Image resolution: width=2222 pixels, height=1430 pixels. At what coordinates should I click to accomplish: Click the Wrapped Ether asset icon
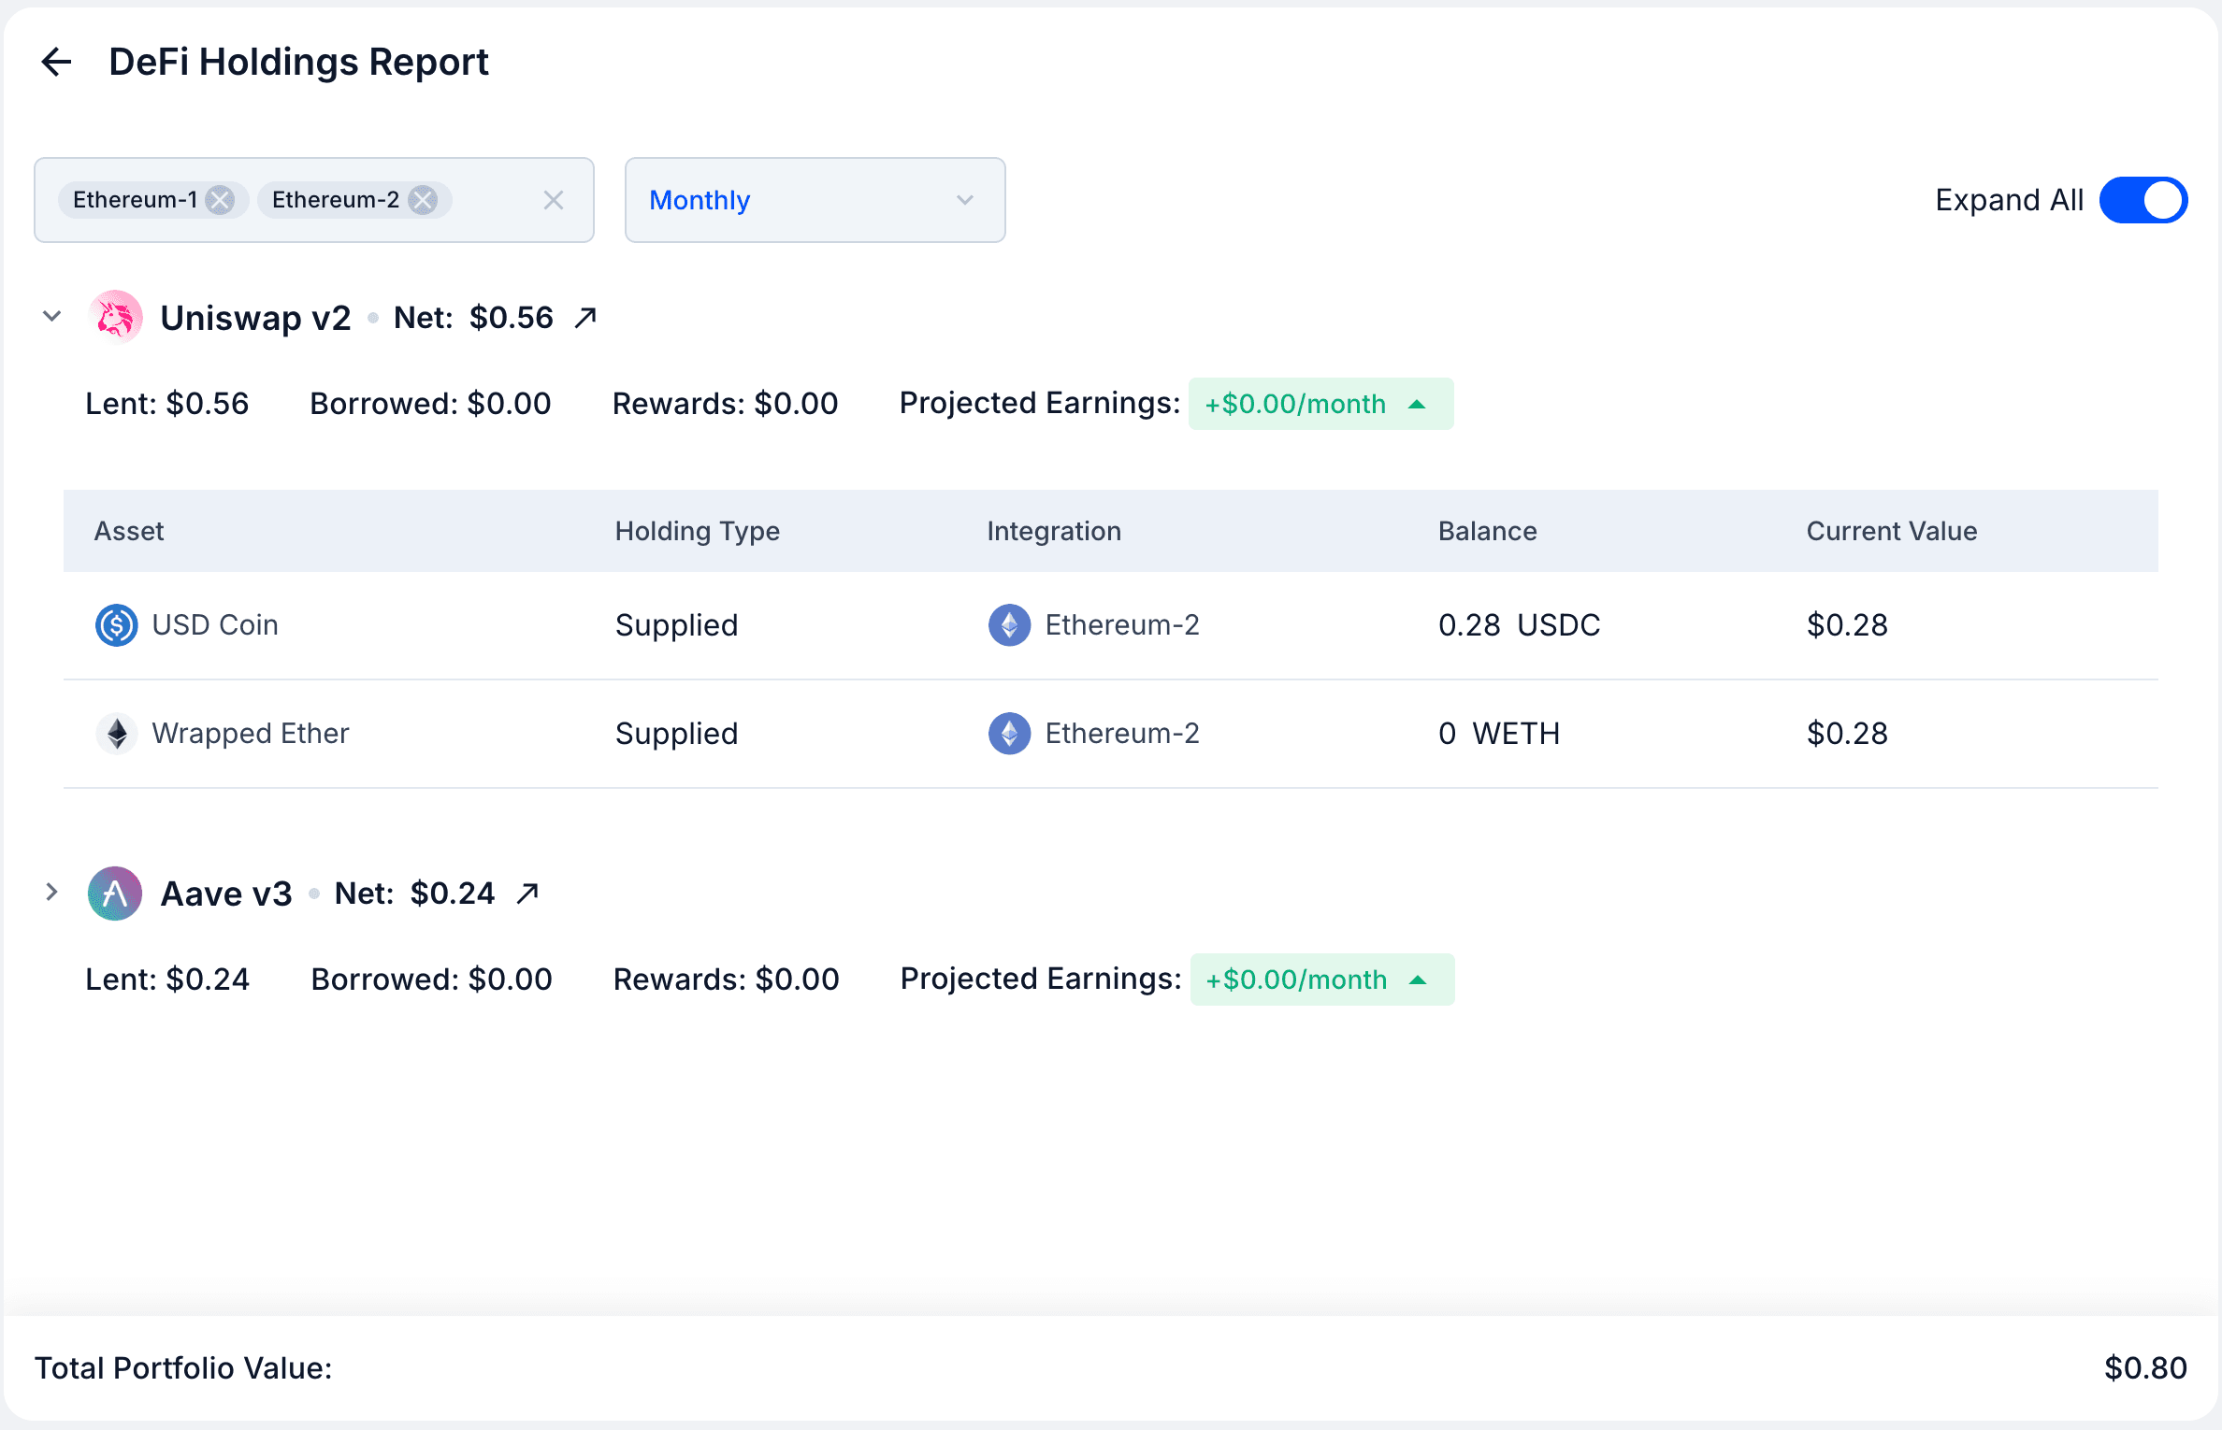click(115, 734)
